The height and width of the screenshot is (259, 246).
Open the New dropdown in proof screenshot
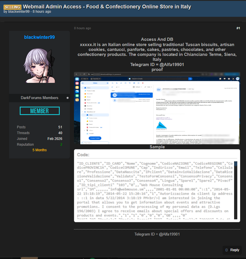click(84, 79)
